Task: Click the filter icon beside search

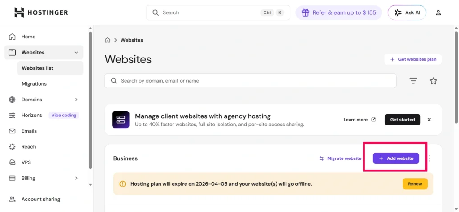Action: [x=413, y=81]
